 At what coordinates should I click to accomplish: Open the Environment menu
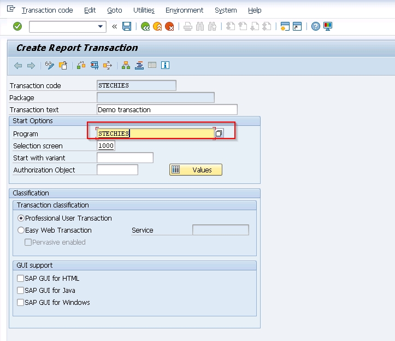pyautogui.click(x=184, y=10)
